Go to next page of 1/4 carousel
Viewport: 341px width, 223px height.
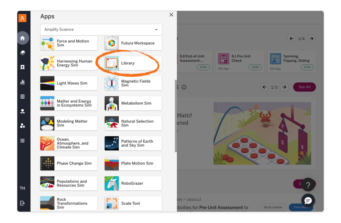311,39
